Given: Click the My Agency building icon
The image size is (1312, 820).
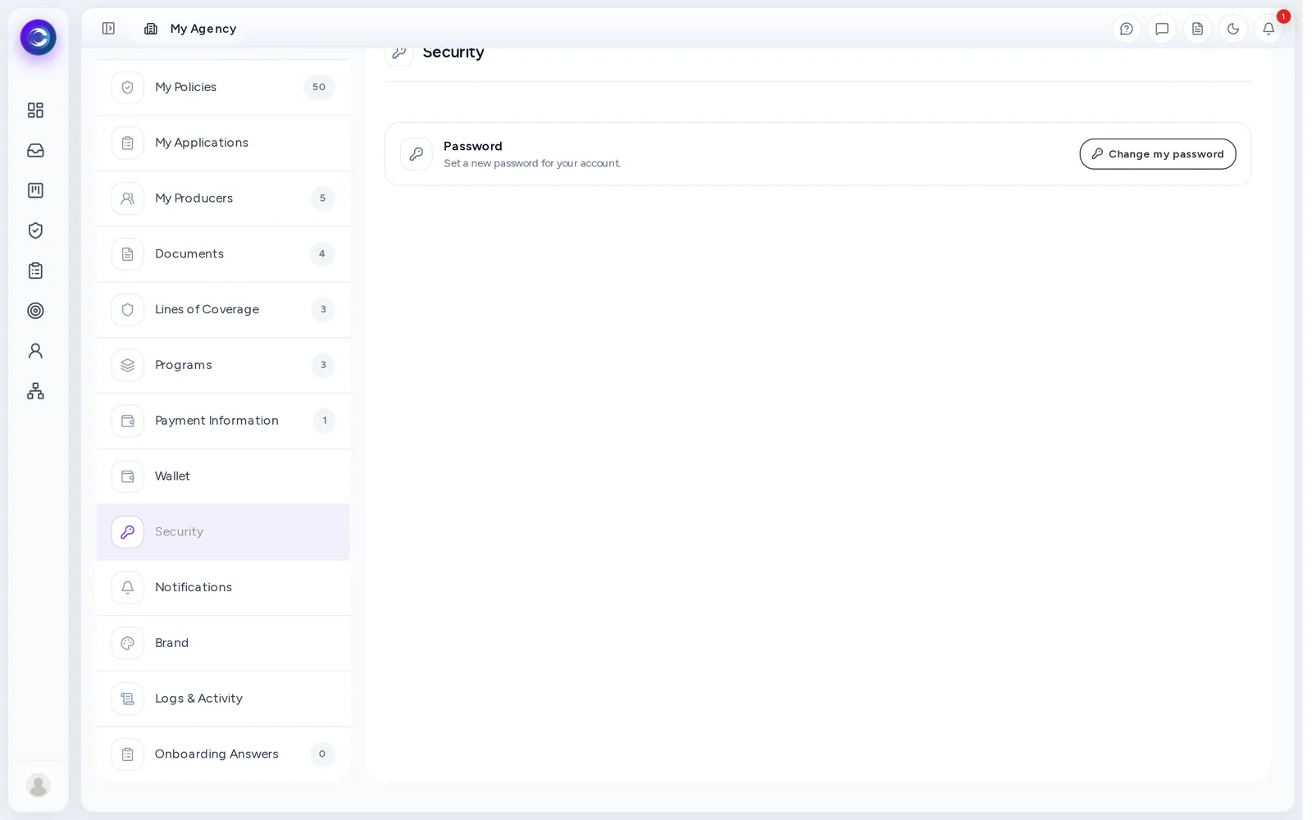Looking at the screenshot, I should (151, 29).
